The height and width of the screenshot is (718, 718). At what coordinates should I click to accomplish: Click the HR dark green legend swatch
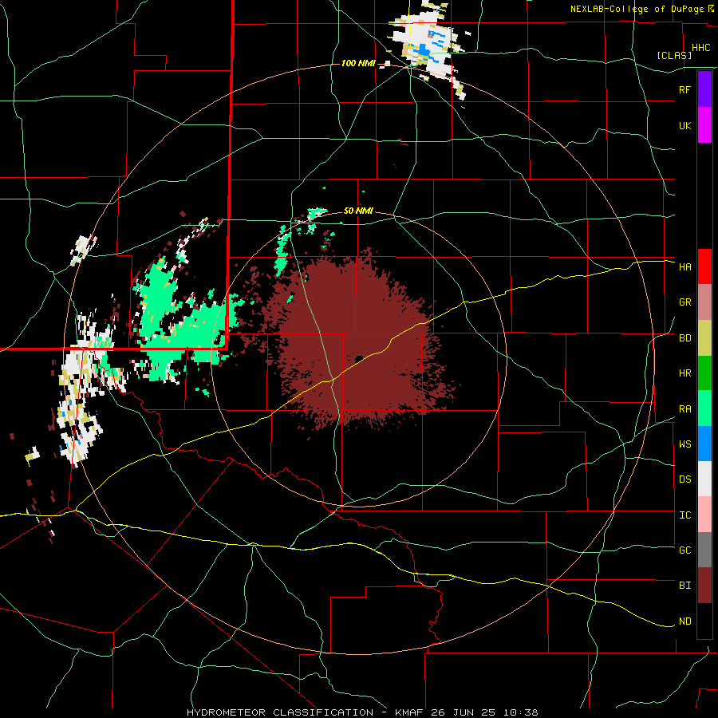click(704, 373)
